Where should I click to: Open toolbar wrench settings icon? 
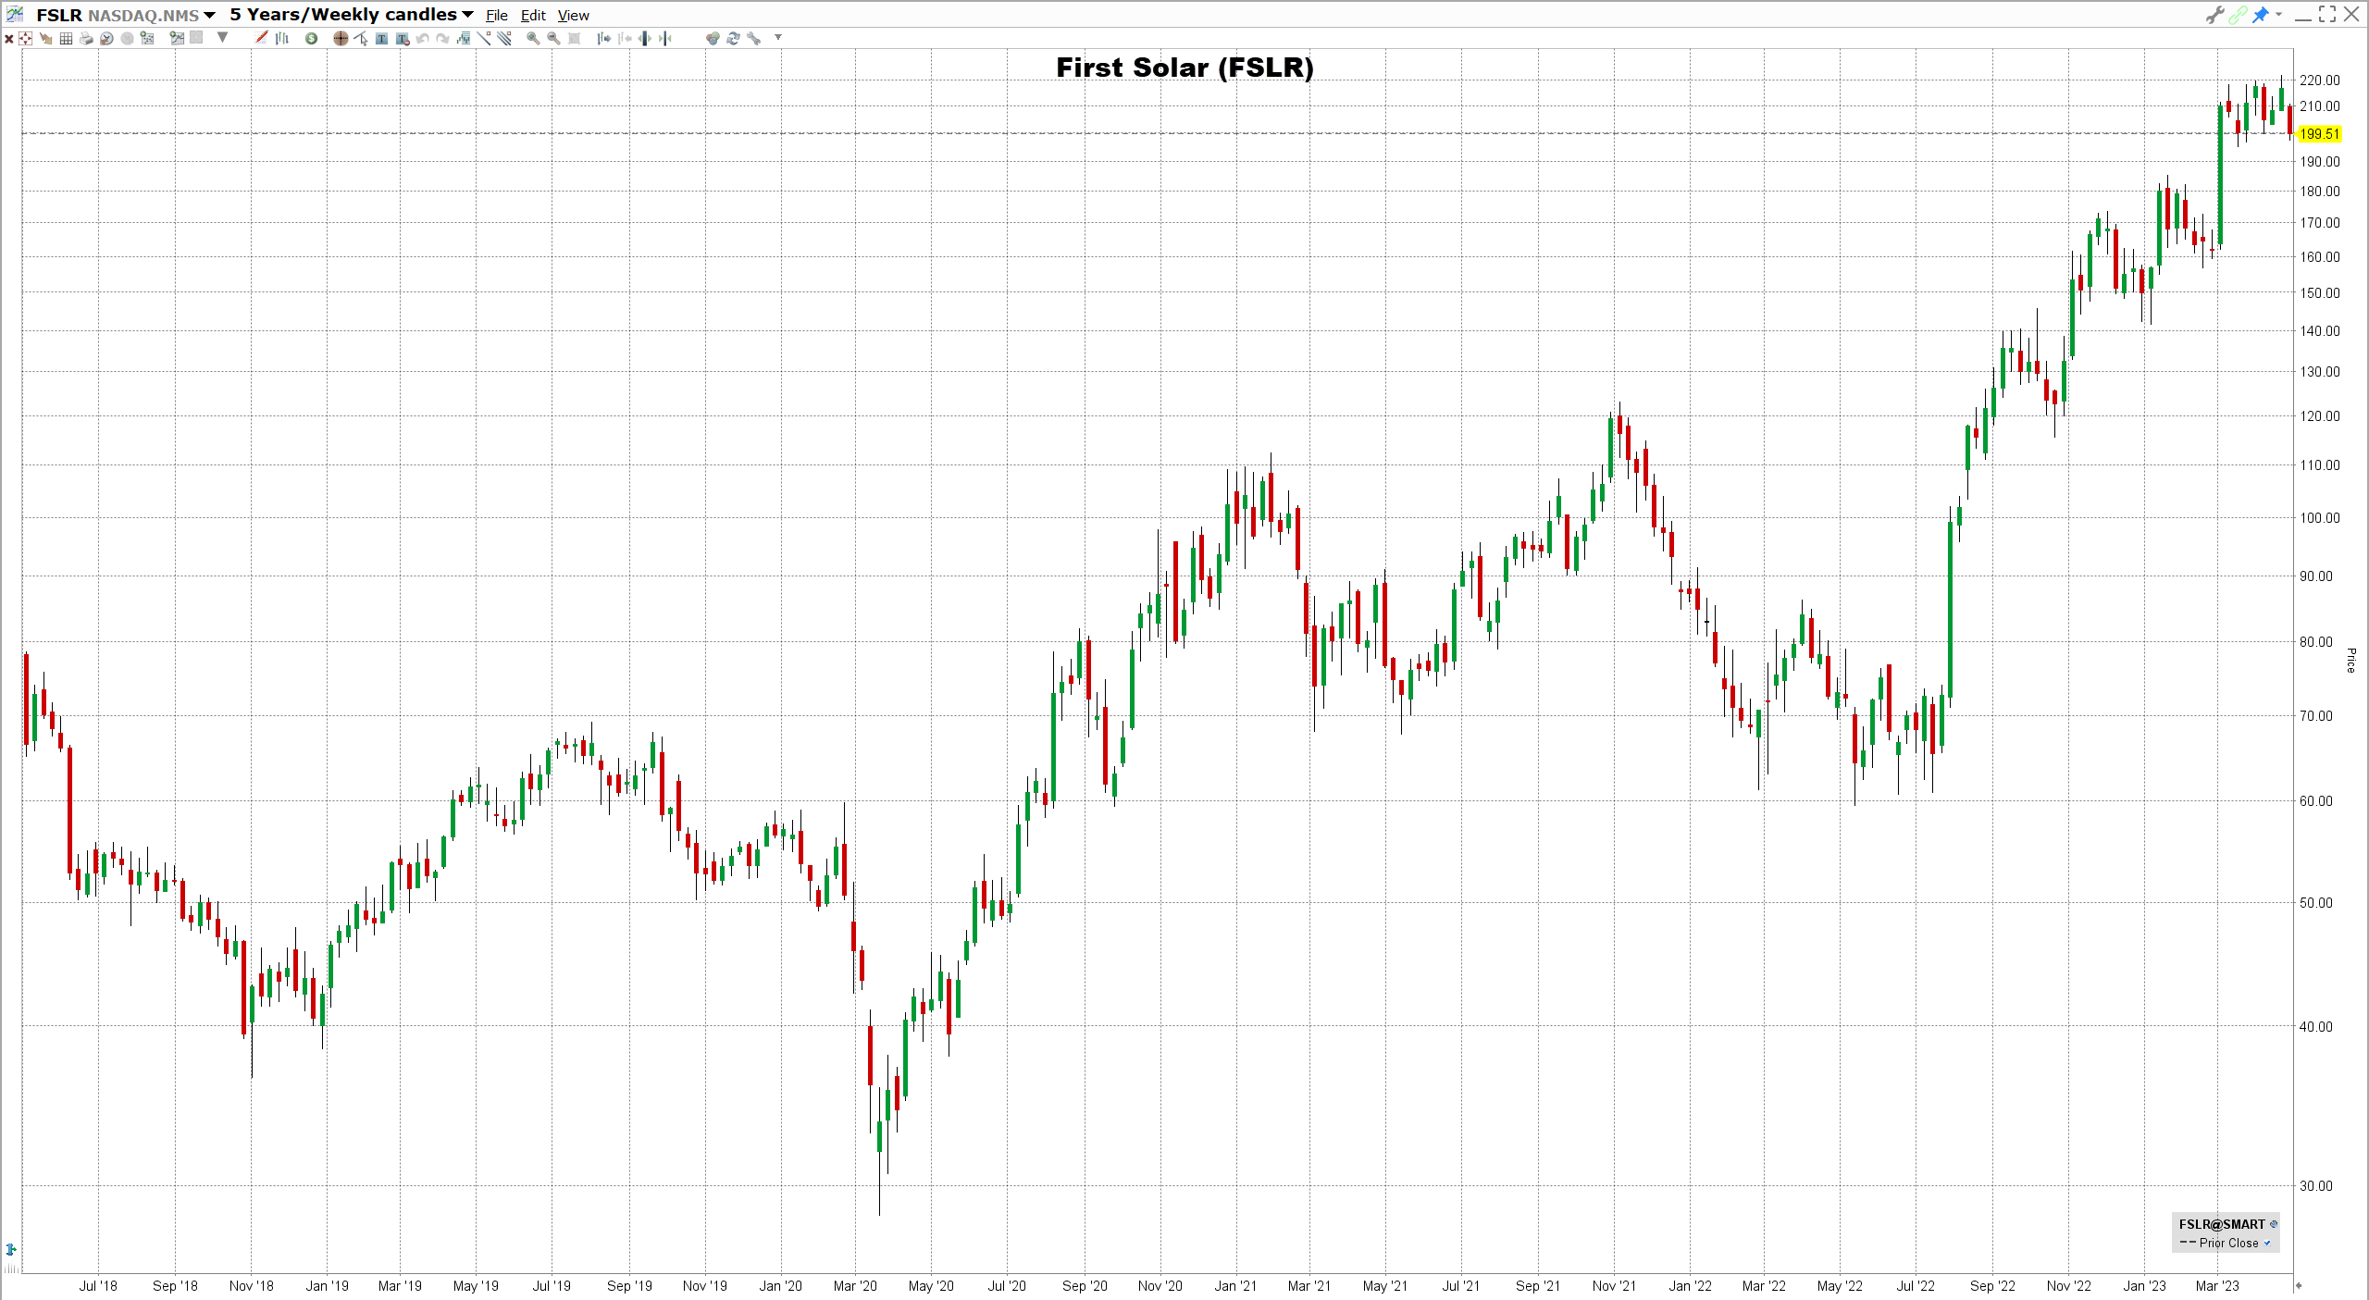pyautogui.click(x=753, y=38)
